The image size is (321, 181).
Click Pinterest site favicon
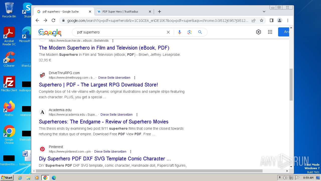coord(42,149)
